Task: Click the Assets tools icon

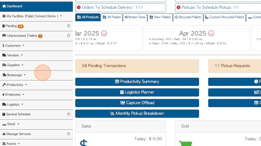Action: coord(4,144)
